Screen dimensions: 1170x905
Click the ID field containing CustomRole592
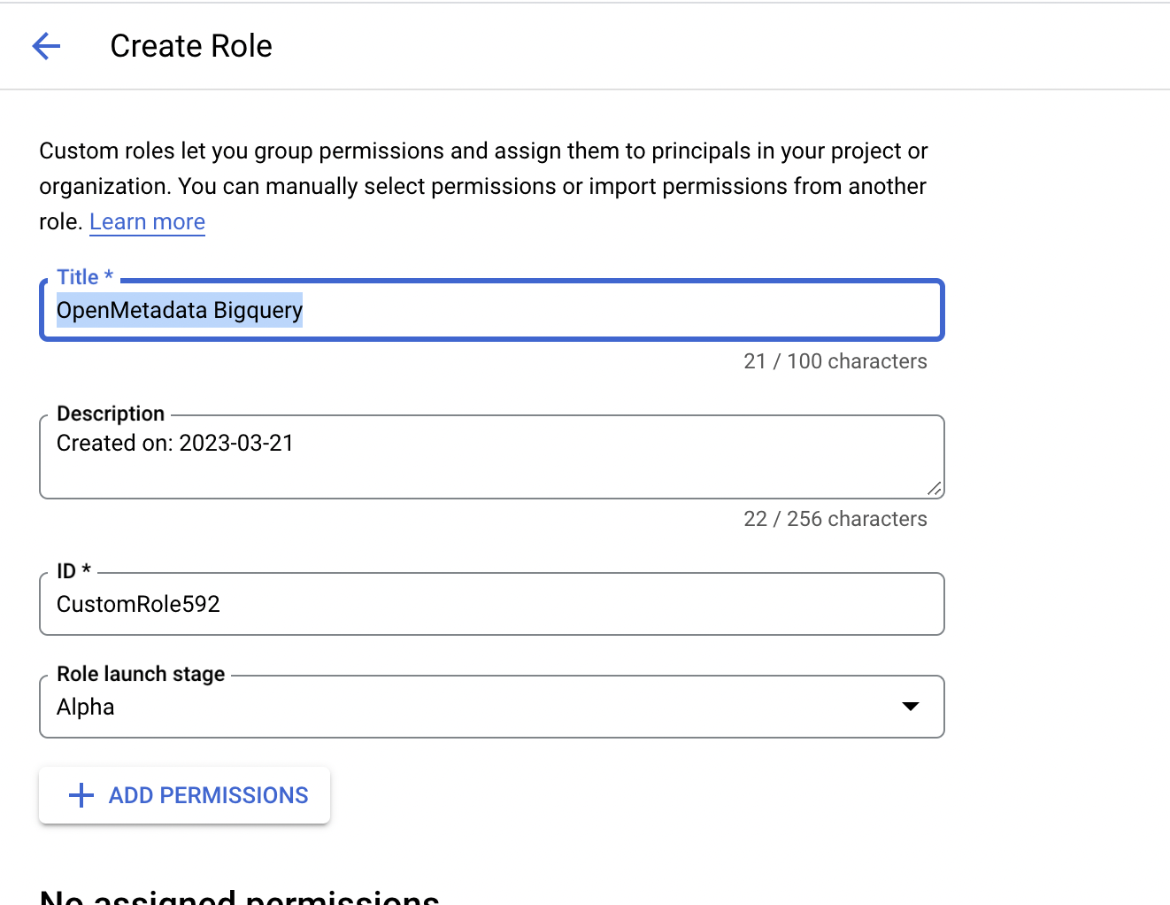491,604
